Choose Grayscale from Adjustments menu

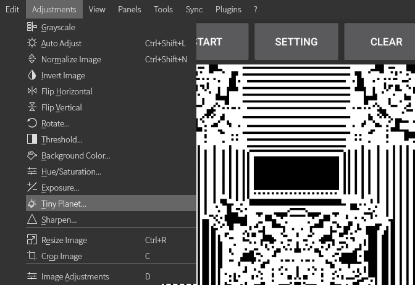point(111,27)
